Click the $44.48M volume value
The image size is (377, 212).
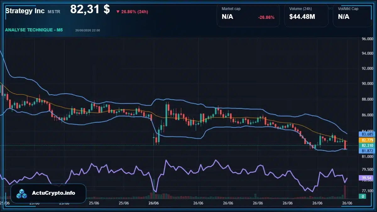coord(302,17)
